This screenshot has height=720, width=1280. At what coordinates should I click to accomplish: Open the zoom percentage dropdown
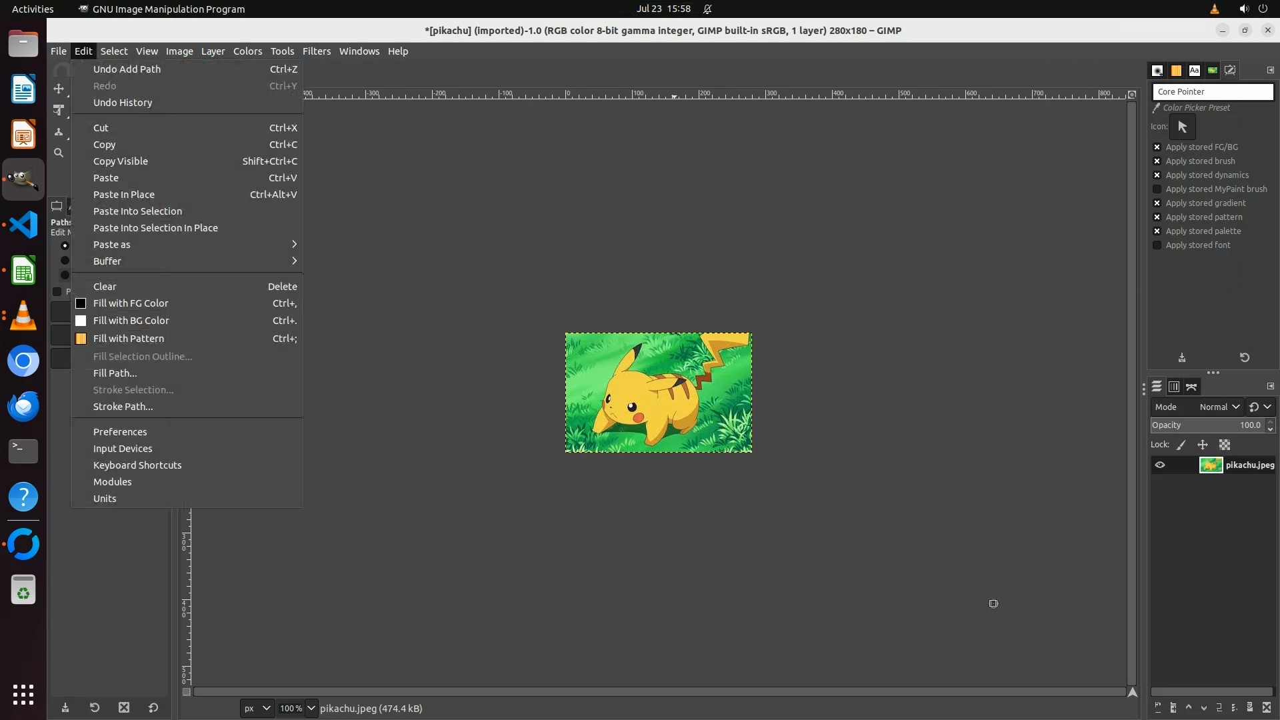tap(311, 708)
